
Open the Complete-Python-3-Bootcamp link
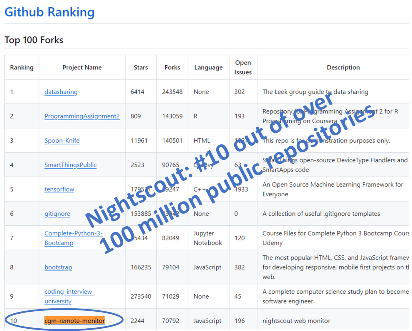point(73,234)
